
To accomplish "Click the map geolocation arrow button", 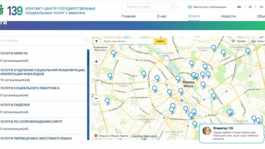I will (x=96, y=41).
